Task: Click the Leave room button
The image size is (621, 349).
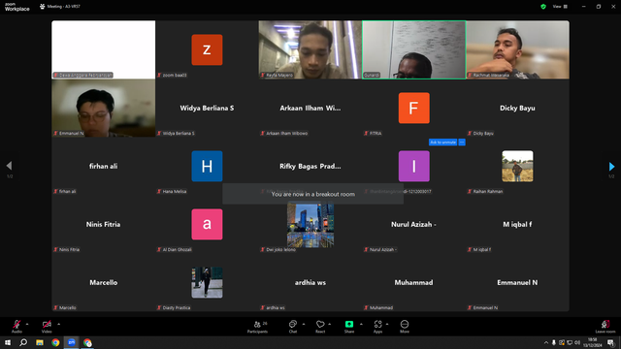Action: [x=605, y=327]
